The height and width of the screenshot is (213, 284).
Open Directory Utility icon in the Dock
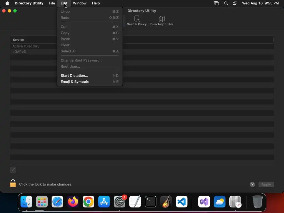pos(235,201)
